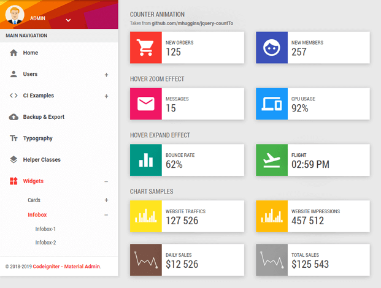Viewport: 381px width, 288px height.
Task: Click the airplane takeoff icon in Flight
Action: point(271,160)
